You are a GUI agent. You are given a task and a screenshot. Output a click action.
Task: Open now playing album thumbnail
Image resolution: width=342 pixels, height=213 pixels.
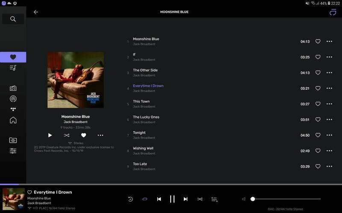(14, 199)
